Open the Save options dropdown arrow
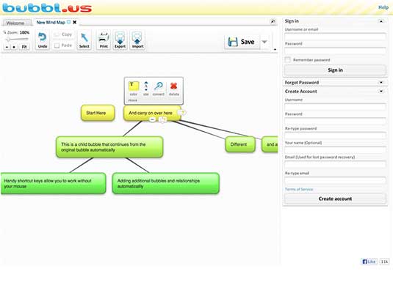Image resolution: width=393 pixels, height=293 pixels. pos(264,42)
